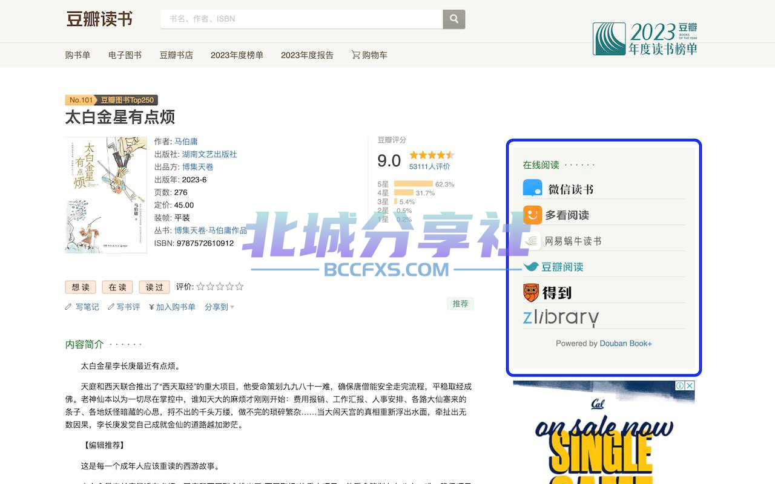The image size is (775, 484).
Task: Open 网易蜗牛读书 snail icon
Action: [533, 241]
